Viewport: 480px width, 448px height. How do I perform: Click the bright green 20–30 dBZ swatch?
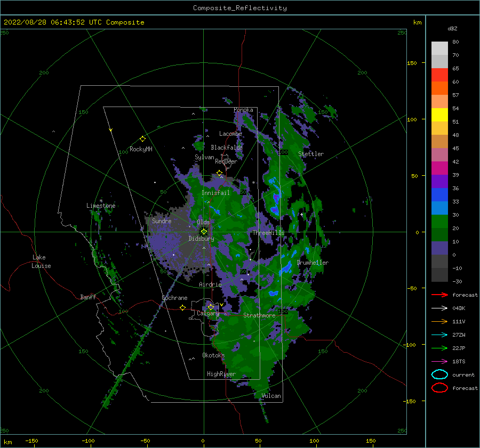[439, 222]
